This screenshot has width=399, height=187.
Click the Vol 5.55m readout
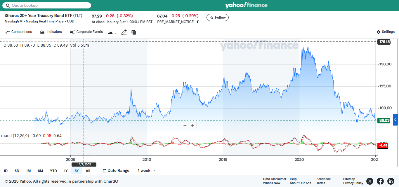coord(80,45)
